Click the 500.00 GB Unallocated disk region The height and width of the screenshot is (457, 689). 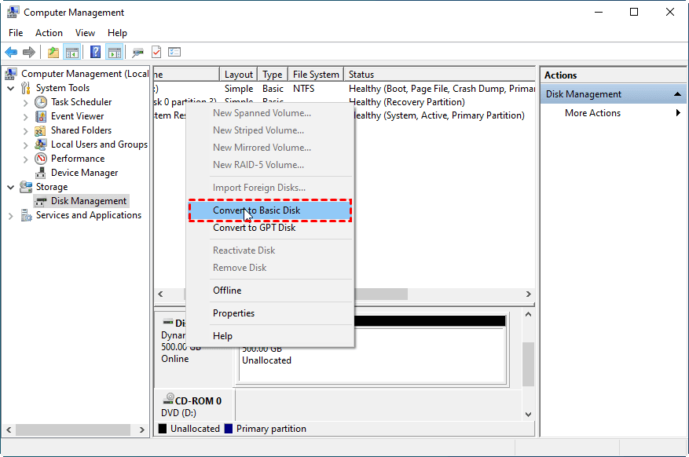coord(372,356)
